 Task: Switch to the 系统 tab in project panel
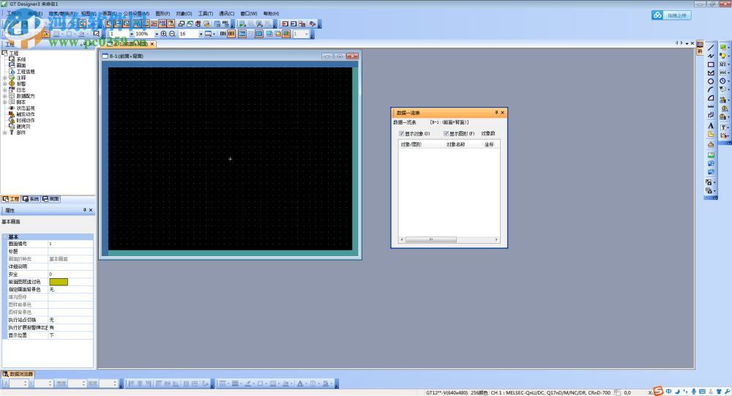tap(31, 199)
